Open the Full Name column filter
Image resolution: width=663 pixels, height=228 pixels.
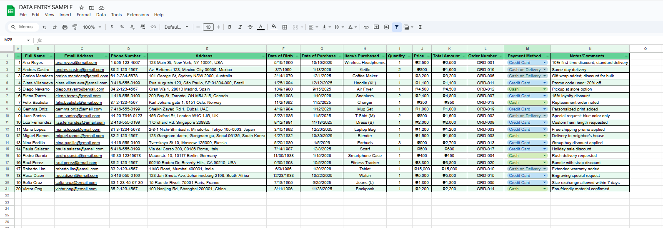[x=51, y=56]
